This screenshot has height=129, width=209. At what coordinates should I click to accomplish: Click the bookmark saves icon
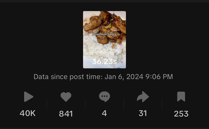pyautogui.click(x=181, y=97)
